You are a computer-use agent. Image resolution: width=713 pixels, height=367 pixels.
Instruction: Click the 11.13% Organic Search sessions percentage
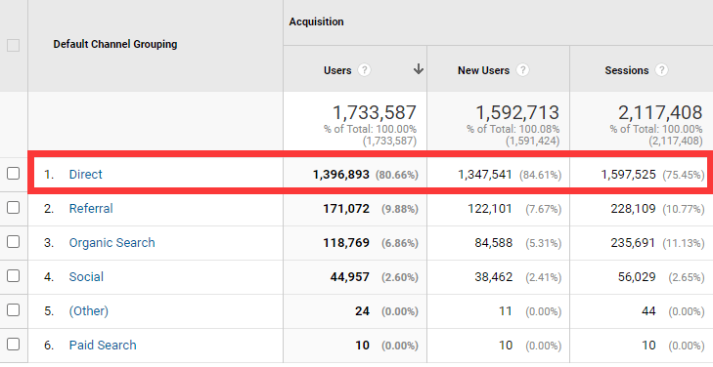pos(684,244)
